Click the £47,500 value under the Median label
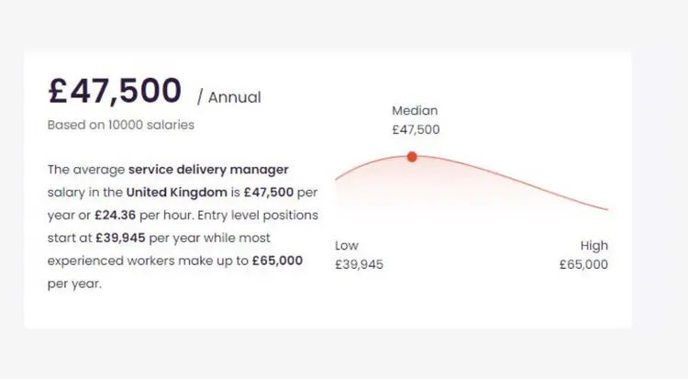Image resolution: width=688 pixels, height=379 pixels. 416,130
